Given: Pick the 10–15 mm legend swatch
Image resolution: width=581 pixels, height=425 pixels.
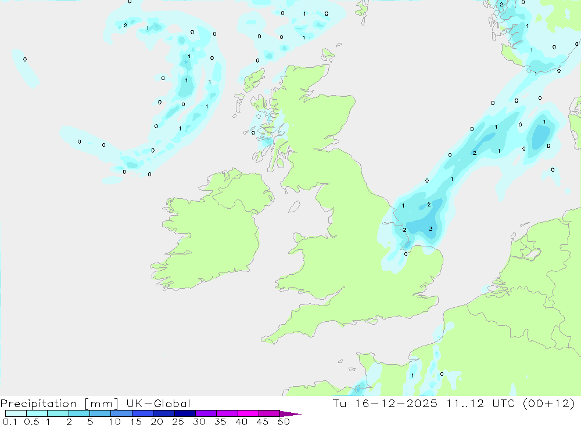Looking at the screenshot, I should 121,413.
